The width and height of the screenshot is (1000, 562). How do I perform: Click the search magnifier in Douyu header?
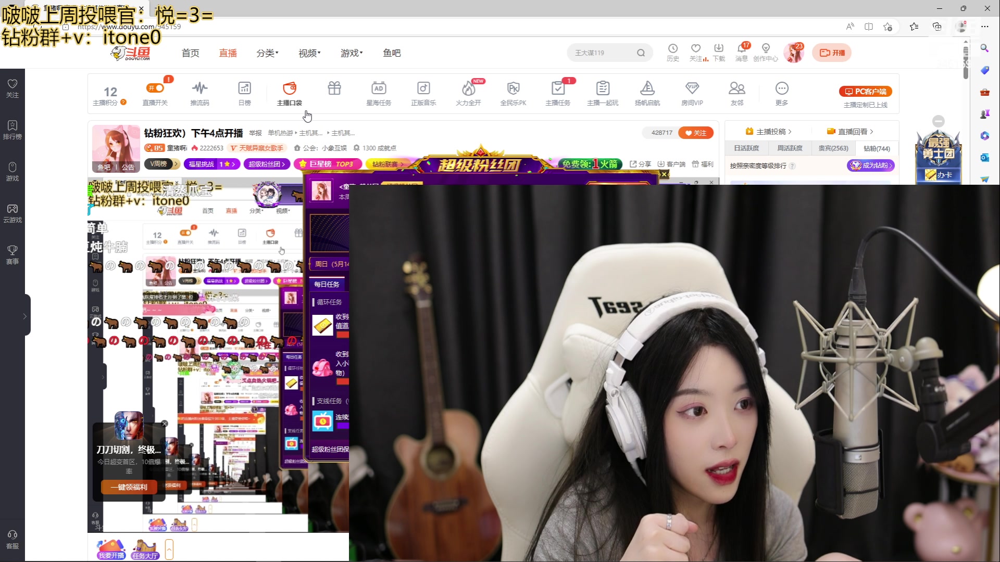click(x=641, y=53)
